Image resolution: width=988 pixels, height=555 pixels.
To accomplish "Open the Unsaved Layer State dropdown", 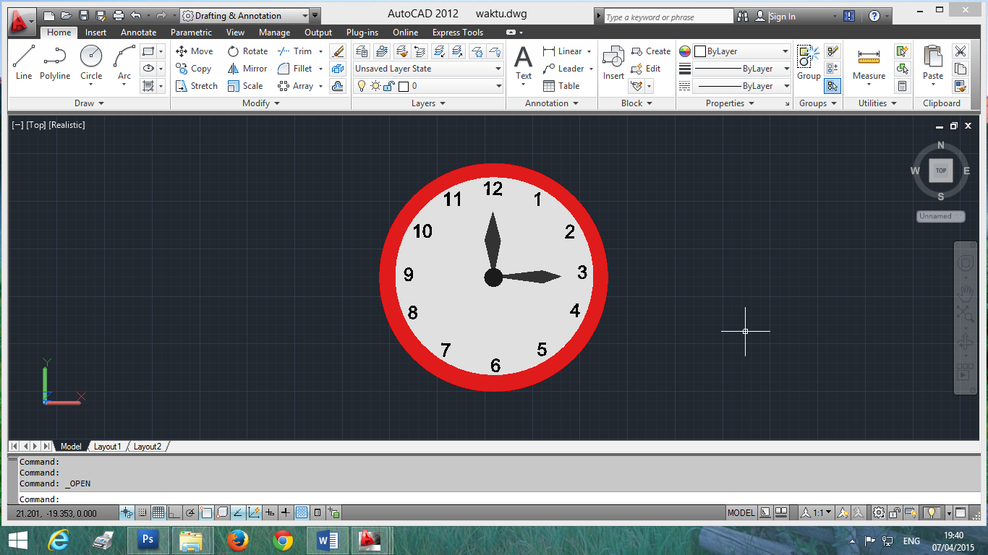I will pyautogui.click(x=428, y=69).
